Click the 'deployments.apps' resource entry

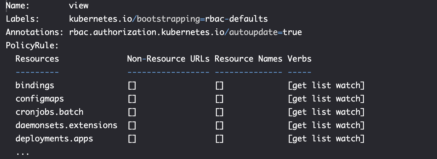[54, 138]
